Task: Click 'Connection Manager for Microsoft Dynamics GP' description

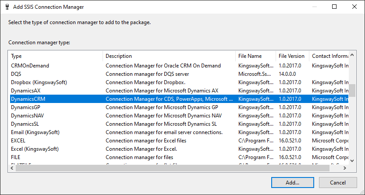Action: (162, 107)
